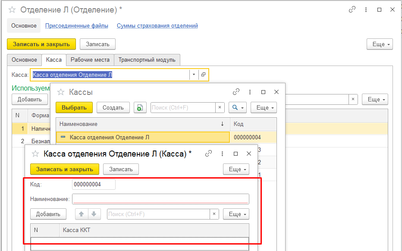Click the favorite star in the Кассы window

[61, 92]
